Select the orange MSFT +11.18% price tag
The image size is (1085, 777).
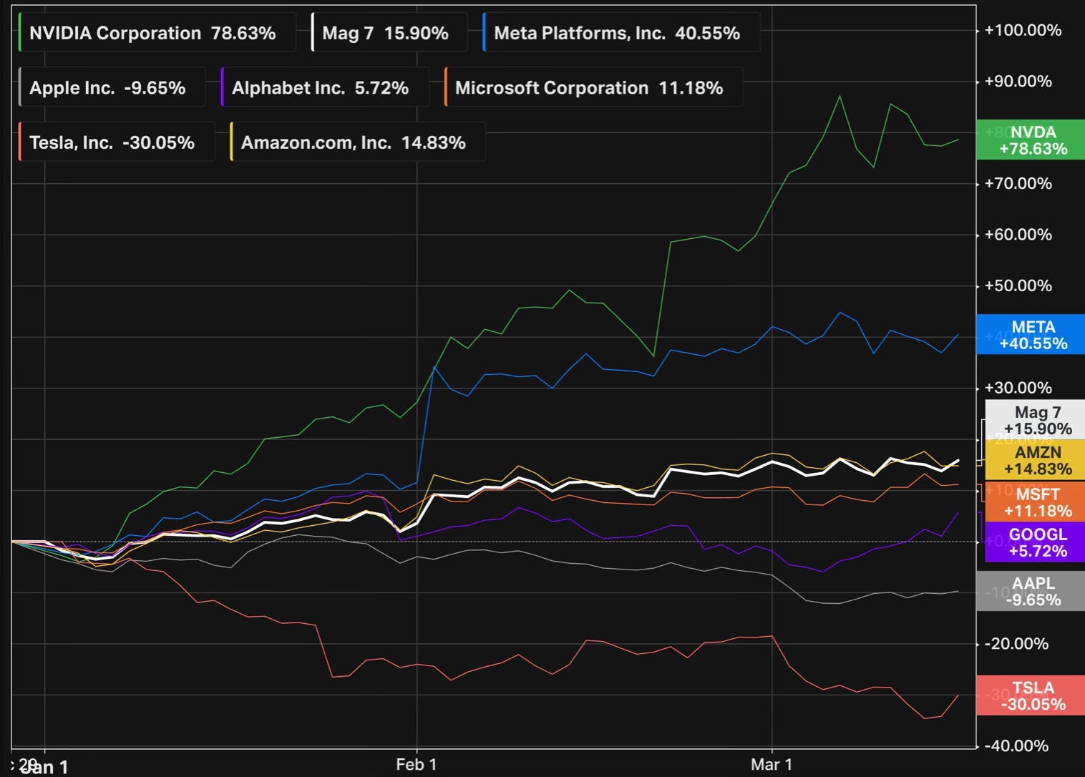click(x=1036, y=502)
